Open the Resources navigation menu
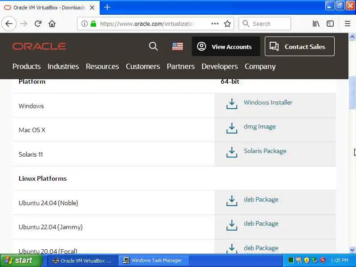 point(102,66)
